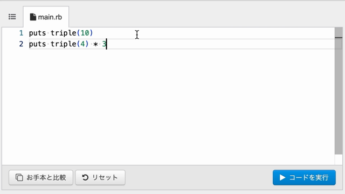Click the circular arrow reset icon
Viewport: 345px width, 194px height.
coord(85,177)
